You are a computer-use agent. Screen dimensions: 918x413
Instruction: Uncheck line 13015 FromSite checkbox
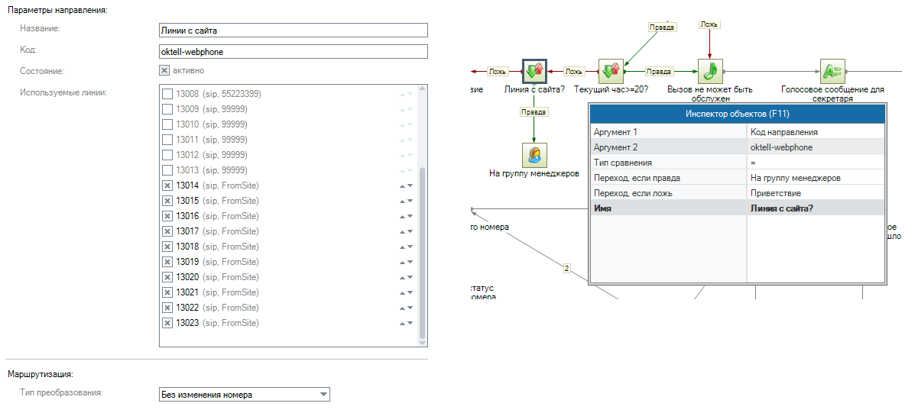[x=167, y=201]
